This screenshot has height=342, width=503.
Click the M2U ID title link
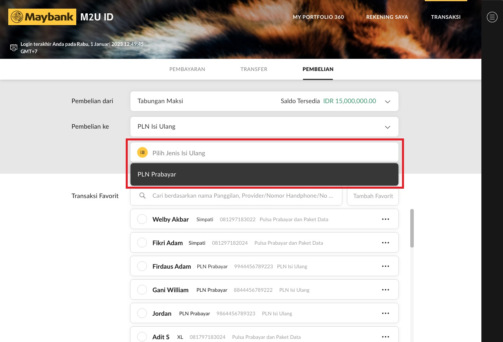pyautogui.click(x=97, y=17)
